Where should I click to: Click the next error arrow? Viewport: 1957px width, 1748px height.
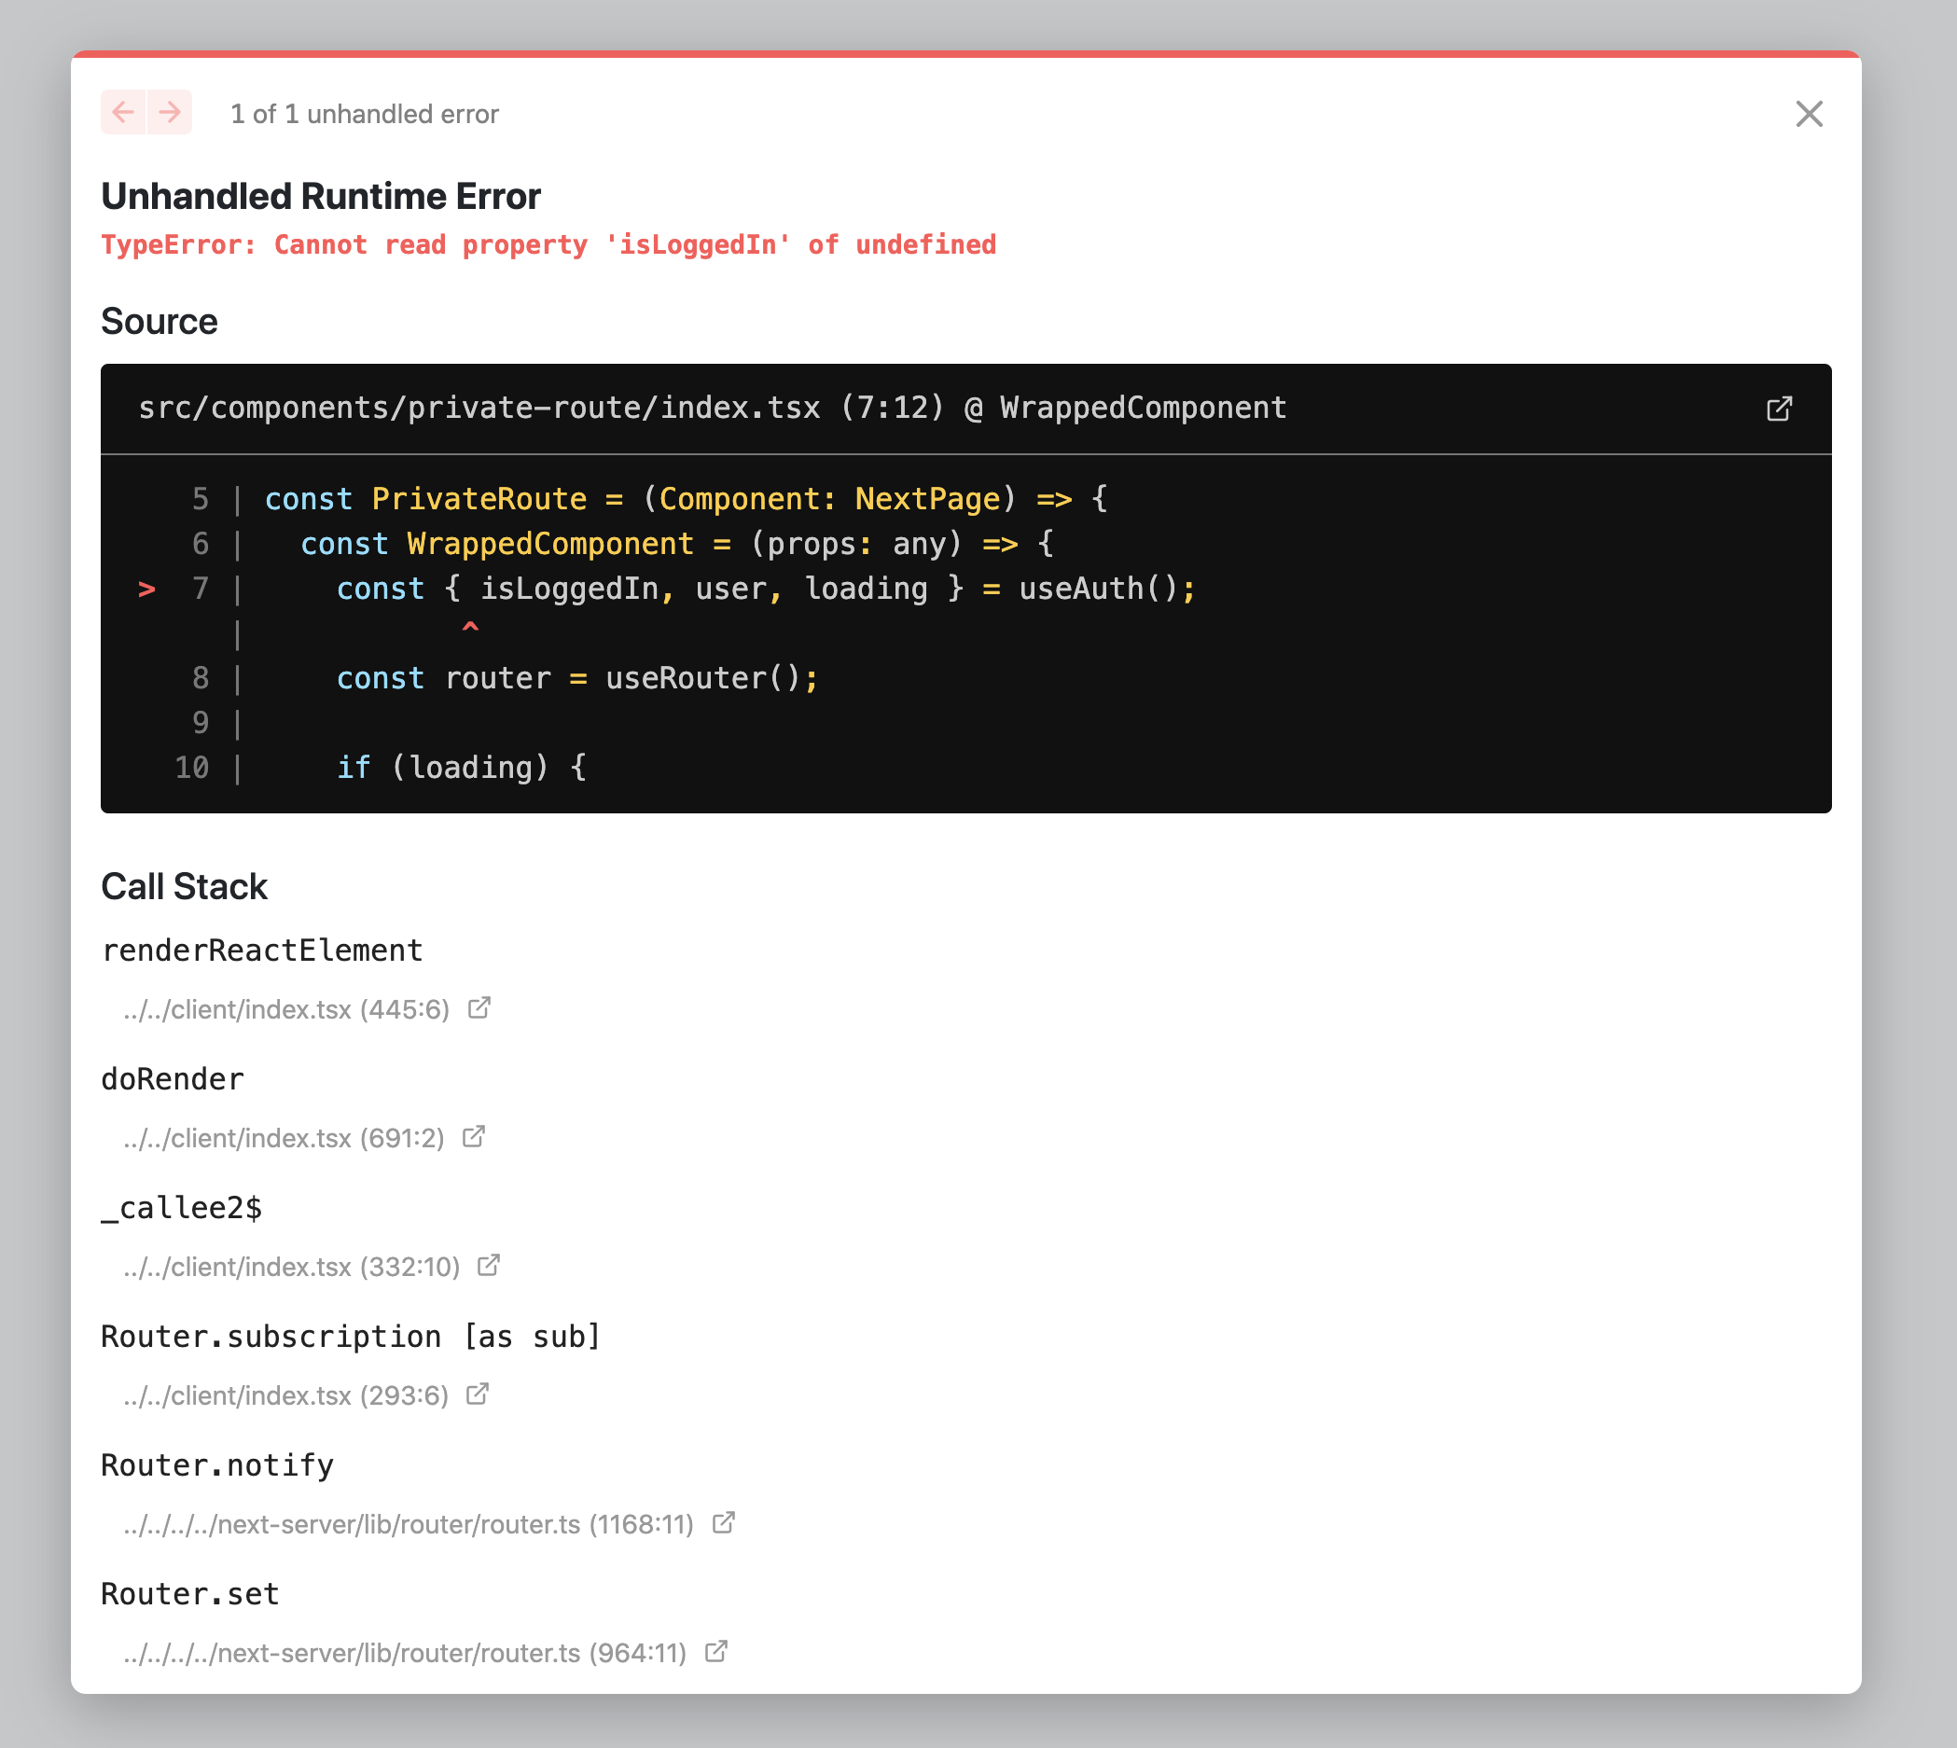click(169, 112)
